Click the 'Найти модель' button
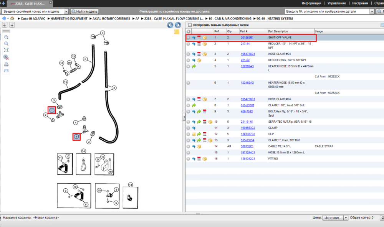 pyautogui.click(x=85, y=12)
